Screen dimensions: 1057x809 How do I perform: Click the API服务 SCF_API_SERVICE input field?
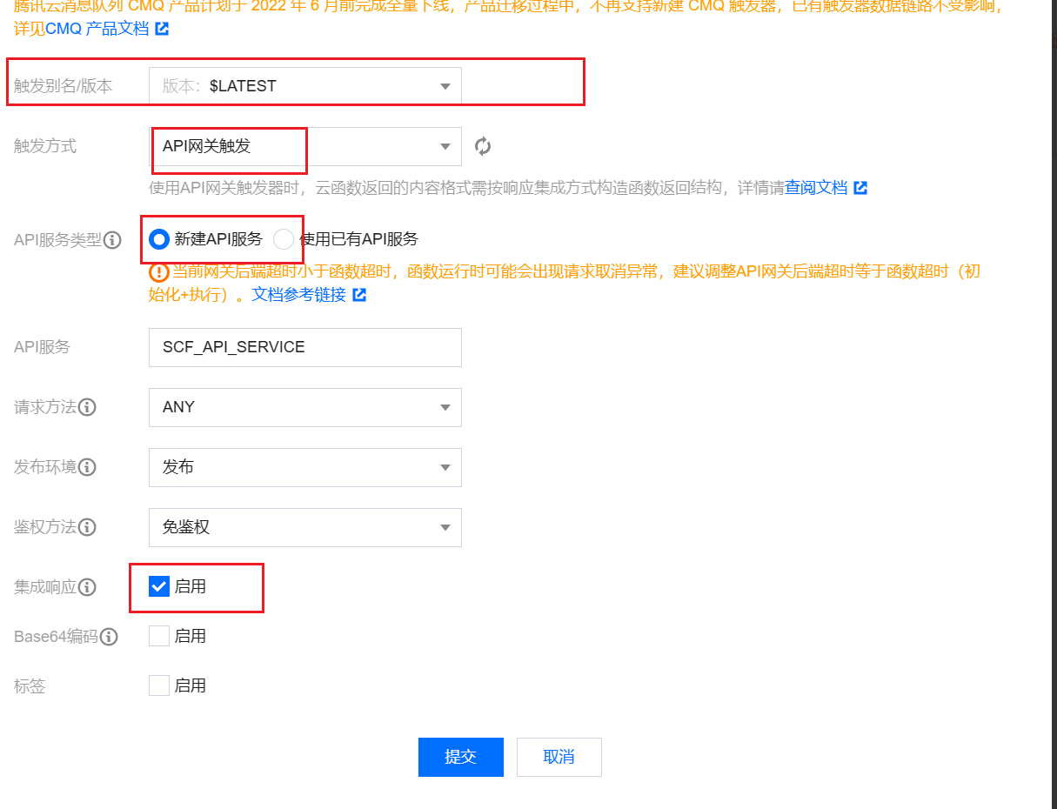tap(304, 347)
